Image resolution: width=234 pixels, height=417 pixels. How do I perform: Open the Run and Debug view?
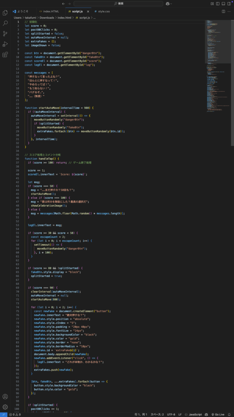5,44
